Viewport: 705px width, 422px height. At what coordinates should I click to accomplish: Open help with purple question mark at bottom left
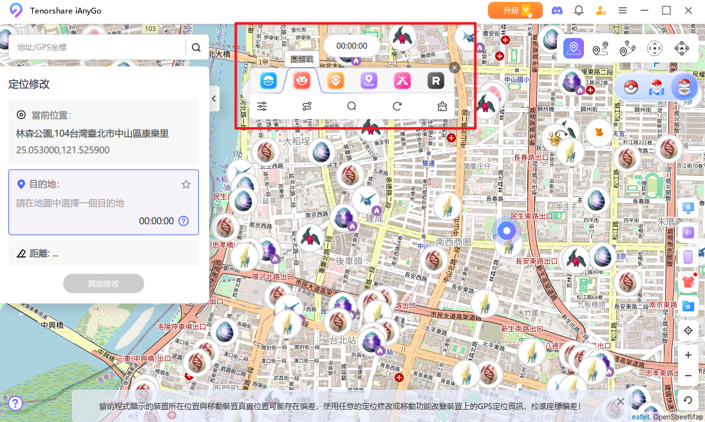coord(15,403)
